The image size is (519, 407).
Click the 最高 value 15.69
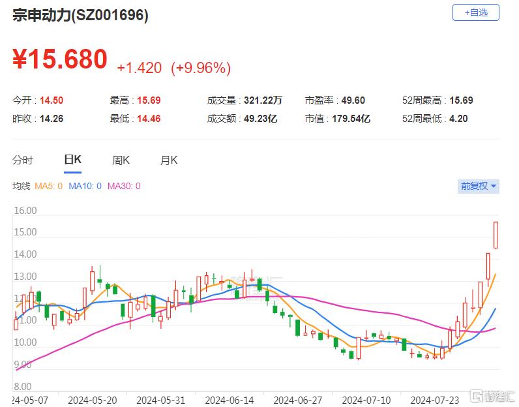coord(149,100)
